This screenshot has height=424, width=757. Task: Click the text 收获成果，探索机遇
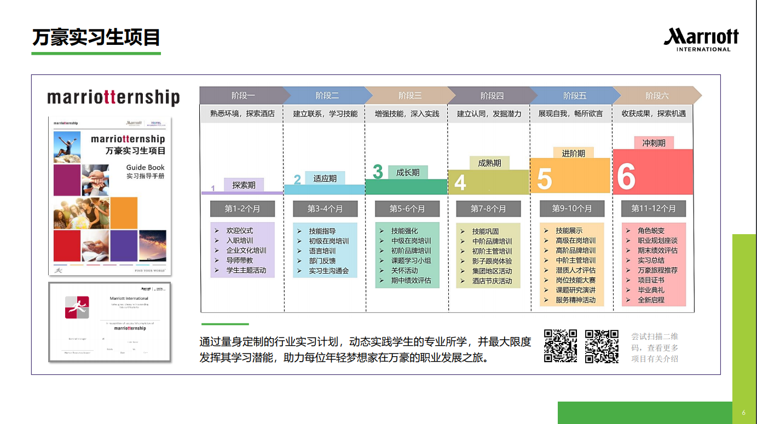(654, 114)
